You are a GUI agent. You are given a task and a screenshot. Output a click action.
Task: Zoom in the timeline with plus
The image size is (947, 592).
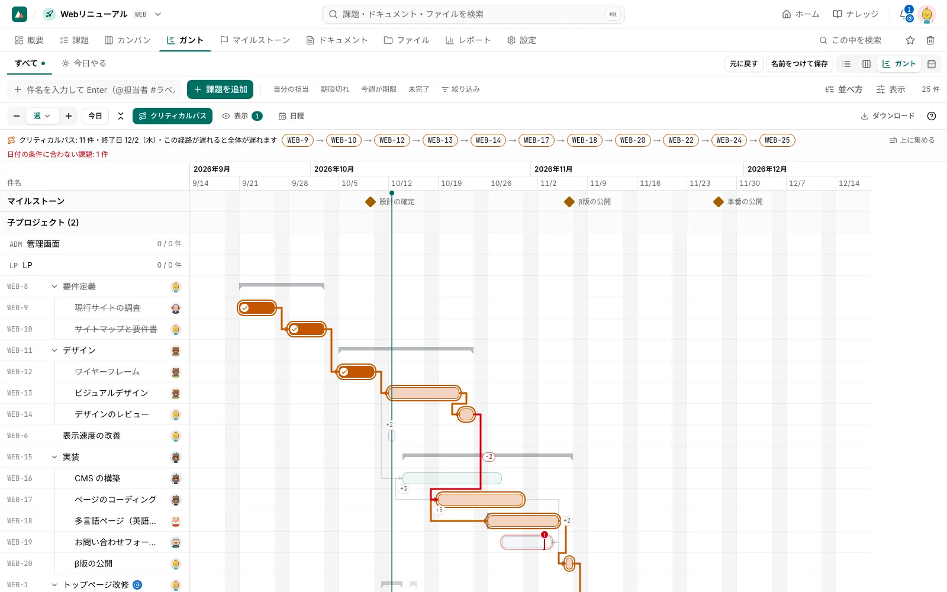[x=69, y=116]
